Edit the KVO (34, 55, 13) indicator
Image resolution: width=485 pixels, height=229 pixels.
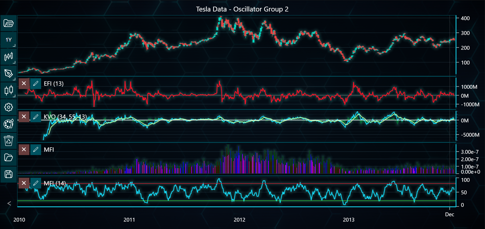[36, 117]
